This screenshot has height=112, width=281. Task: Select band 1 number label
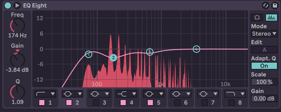[x=50, y=103]
